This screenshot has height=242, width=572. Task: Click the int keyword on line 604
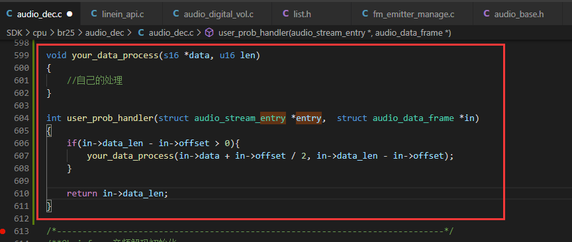point(54,118)
